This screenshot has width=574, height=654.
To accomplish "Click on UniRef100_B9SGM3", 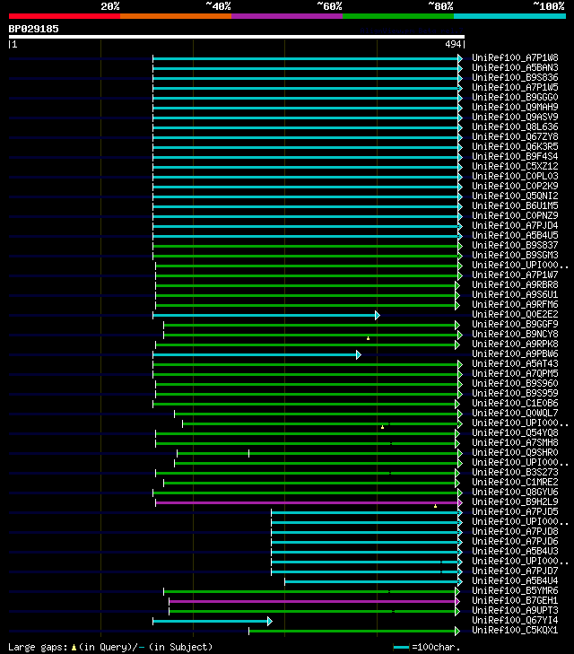I will tap(515, 256).
